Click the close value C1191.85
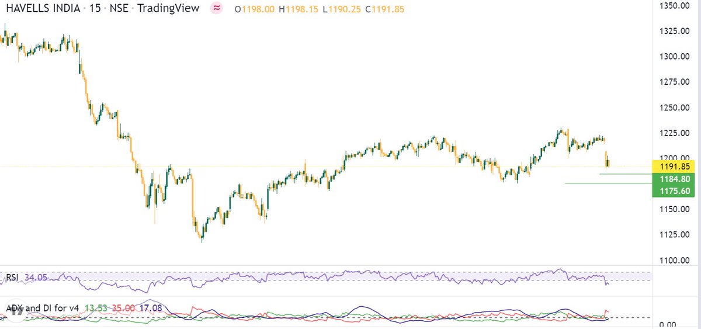The width and height of the screenshot is (701, 329). pos(385,10)
